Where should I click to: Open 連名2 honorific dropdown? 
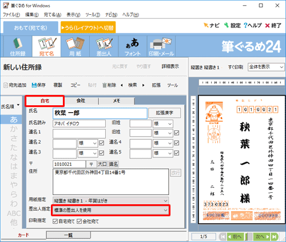[88, 143]
